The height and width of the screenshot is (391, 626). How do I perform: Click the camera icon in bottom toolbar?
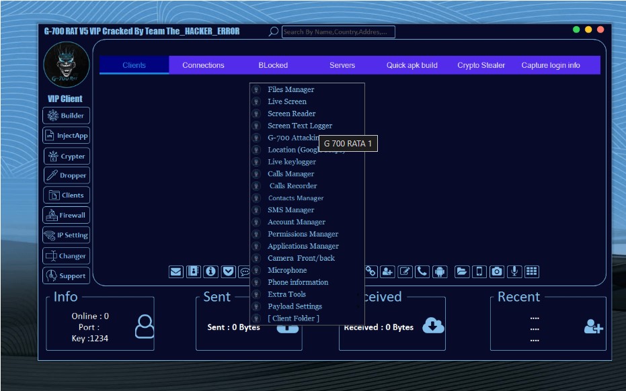497,271
